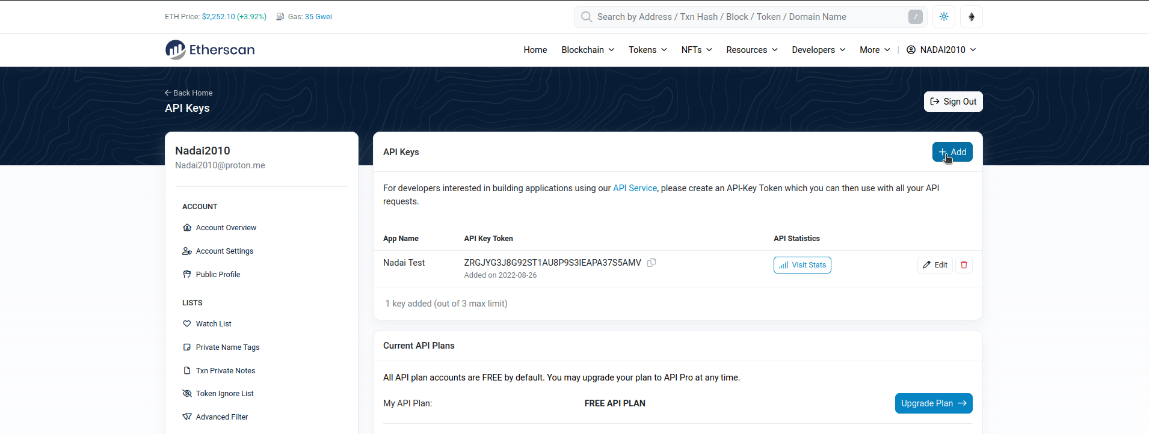1149x434 pixels.
Task: Expand the Tokens dropdown menu
Action: point(648,50)
